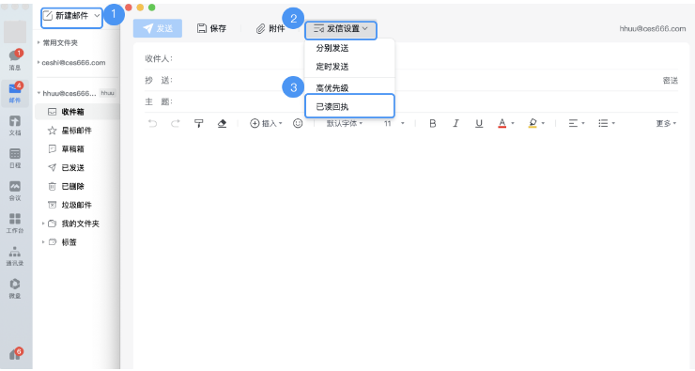Toggle underline formatting
695x371 pixels.
479,123
